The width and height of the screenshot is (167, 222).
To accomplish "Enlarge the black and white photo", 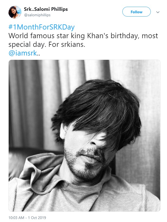I will point(84,135).
